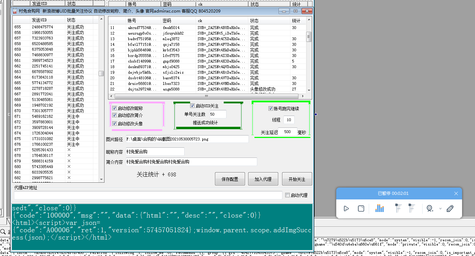Uncheck the 启动修改昵称 option
The width and height of the screenshot is (475, 256).
tap(114, 108)
